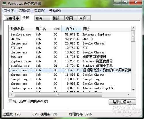Screen dimensions: 144x119
Task: Click the Adobe Photoshop CS3 description
Action: (98, 88)
